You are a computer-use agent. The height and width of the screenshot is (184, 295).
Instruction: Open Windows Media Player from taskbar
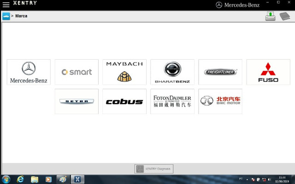(x=48, y=179)
